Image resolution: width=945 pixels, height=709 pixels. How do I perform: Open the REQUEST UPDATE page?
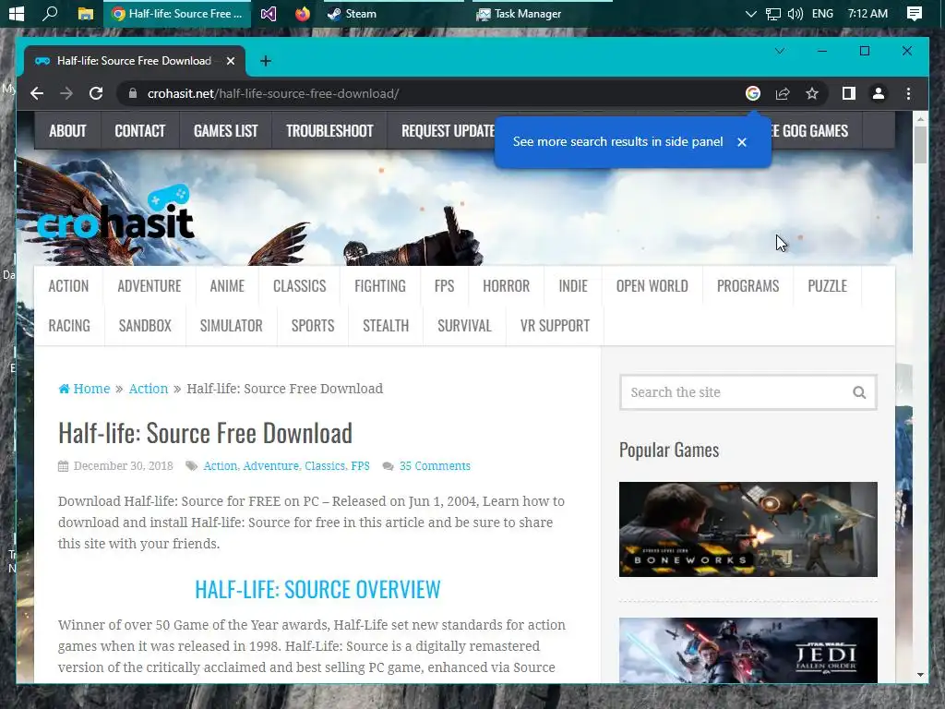[448, 131]
